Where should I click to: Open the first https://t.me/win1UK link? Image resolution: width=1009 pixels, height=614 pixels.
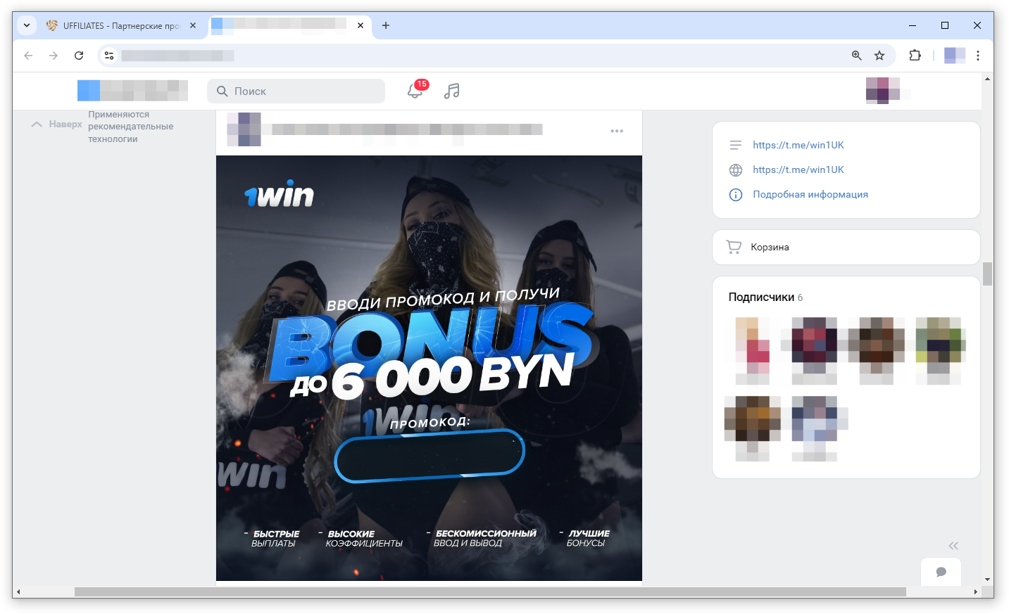[x=798, y=145]
